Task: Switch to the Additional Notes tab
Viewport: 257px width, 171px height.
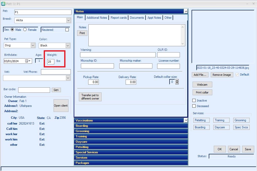Action: click(97, 18)
